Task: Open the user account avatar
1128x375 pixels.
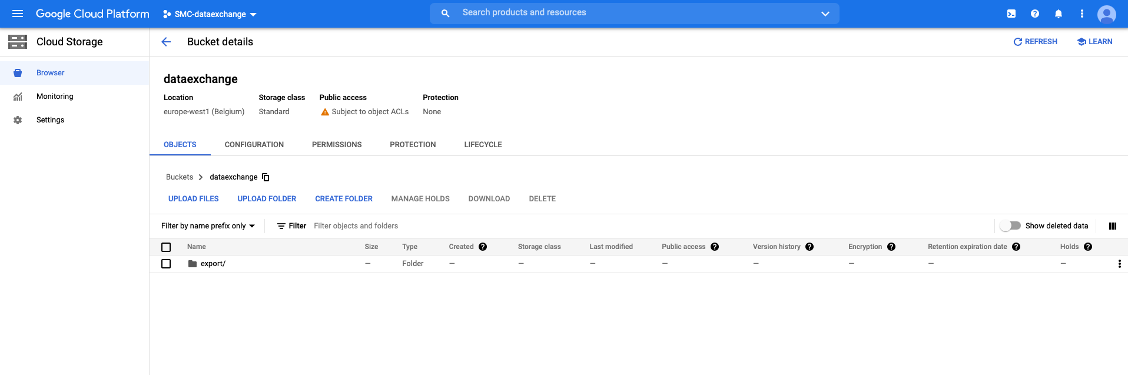Action: [x=1106, y=14]
